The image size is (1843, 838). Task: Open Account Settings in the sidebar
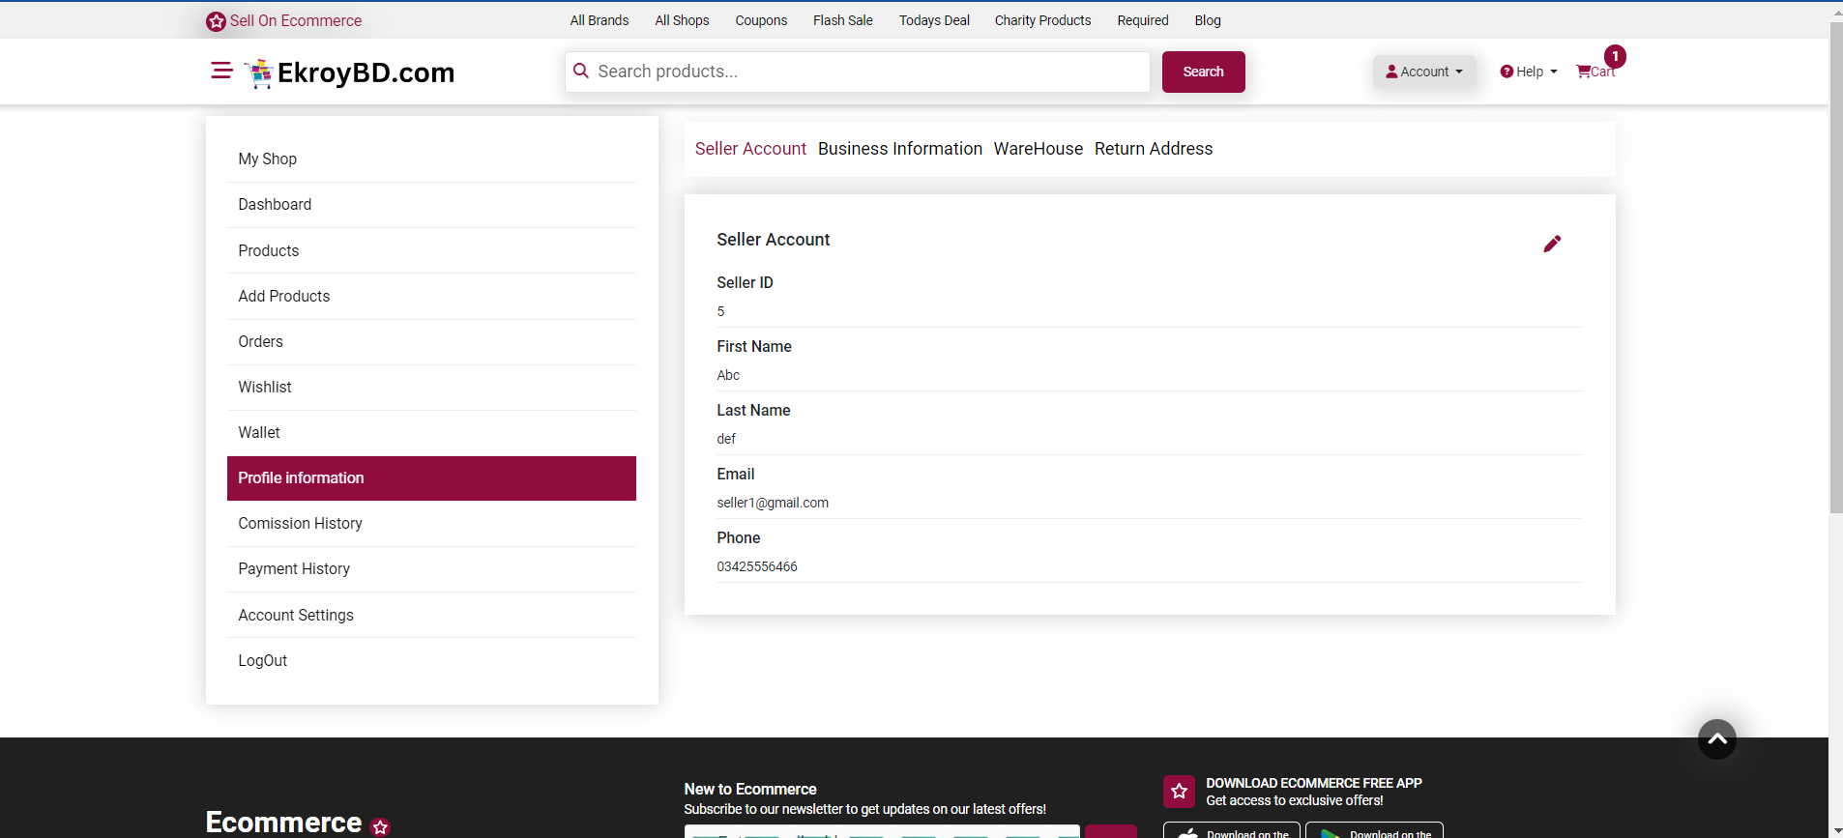coord(296,616)
